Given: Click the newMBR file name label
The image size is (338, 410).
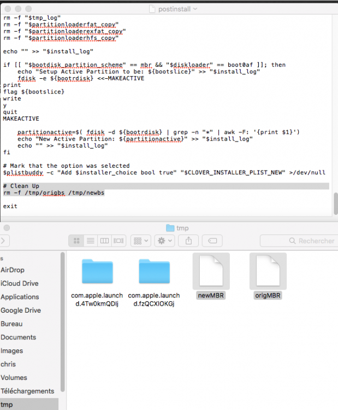Looking at the screenshot, I should coord(211,295).
